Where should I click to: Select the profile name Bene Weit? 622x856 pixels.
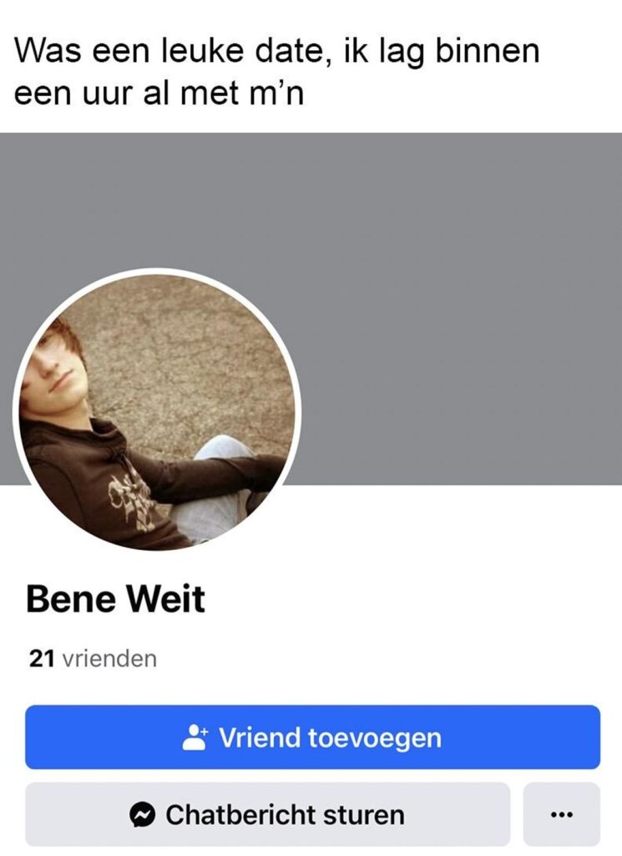point(115,599)
